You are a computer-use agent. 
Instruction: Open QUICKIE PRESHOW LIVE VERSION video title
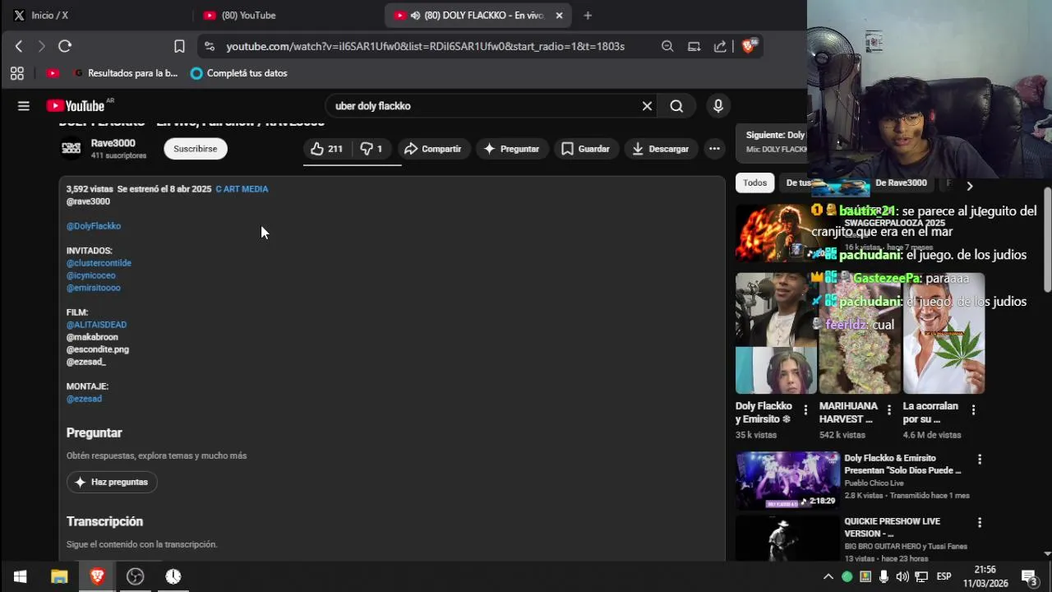(x=892, y=527)
